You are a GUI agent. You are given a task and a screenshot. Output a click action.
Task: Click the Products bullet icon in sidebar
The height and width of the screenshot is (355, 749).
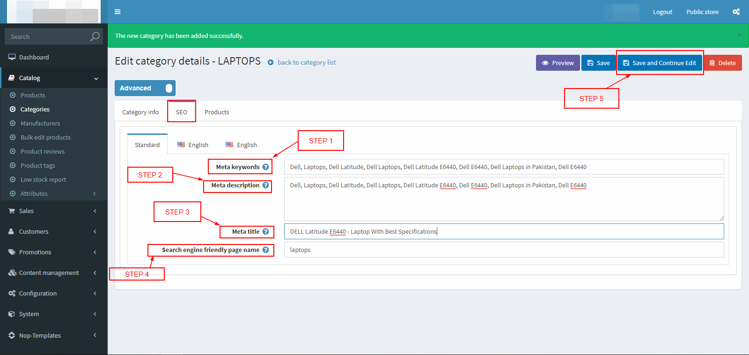click(13, 95)
